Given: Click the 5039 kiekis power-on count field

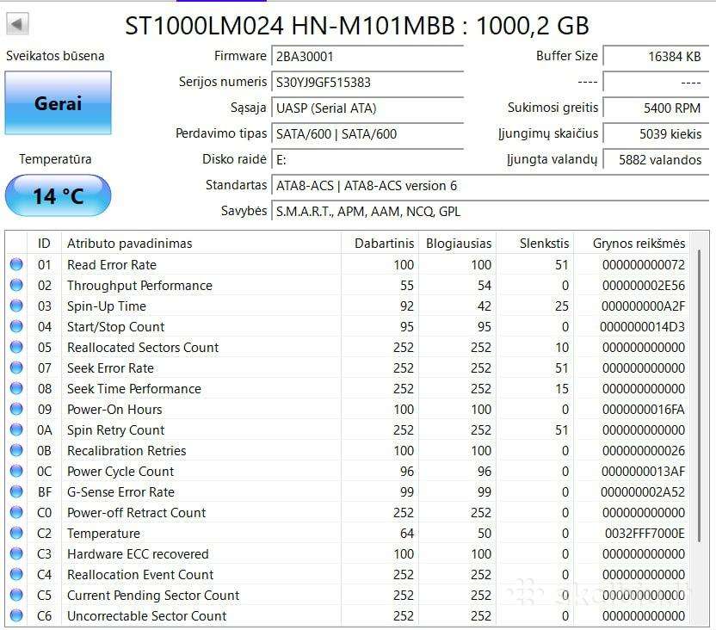Looking at the screenshot, I should click(656, 133).
